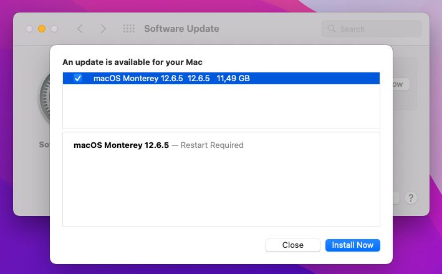Go back with the left chevron
Screen dimensions: 442x274
coord(80,29)
